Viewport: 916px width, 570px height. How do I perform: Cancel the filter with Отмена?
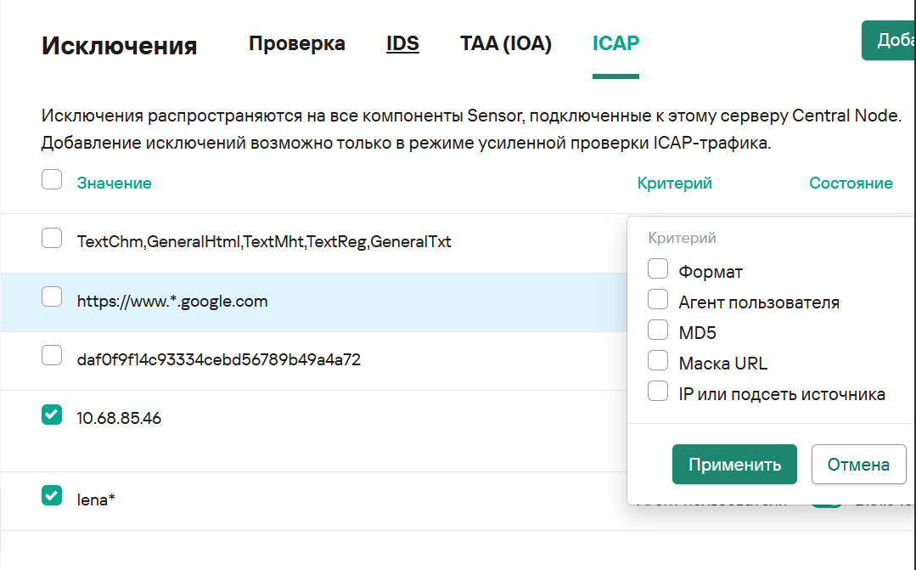pyautogui.click(x=858, y=465)
